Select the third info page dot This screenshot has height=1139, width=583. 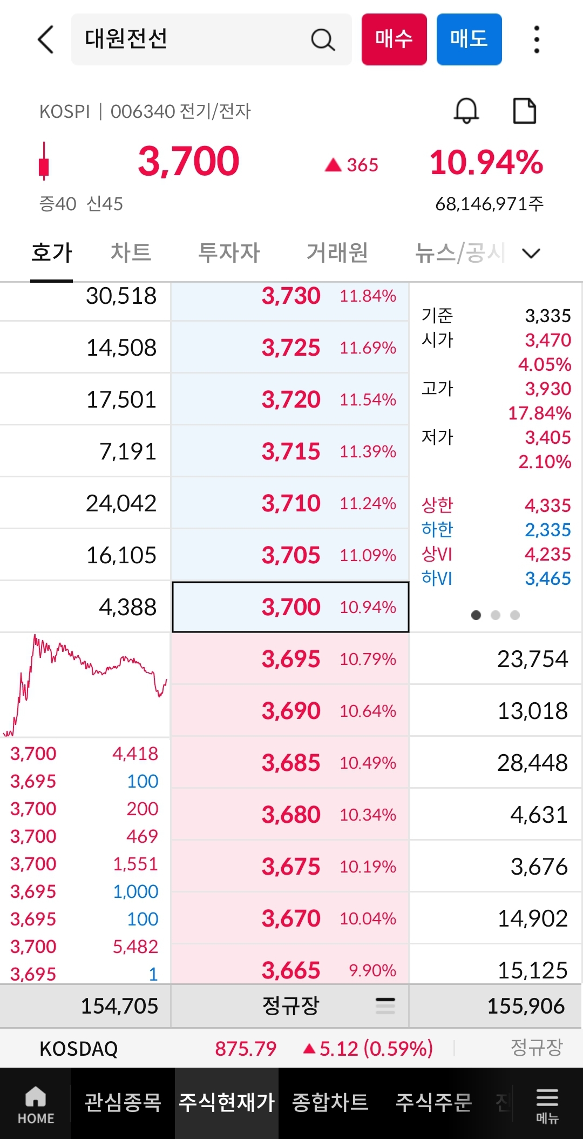click(515, 615)
